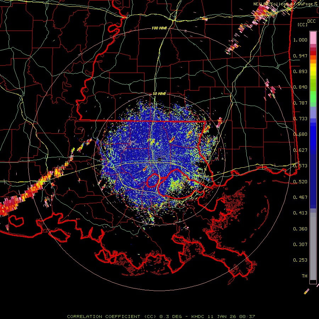Pick the light pink top segment of the color bar
319x319 pixels.
(x=313, y=38)
